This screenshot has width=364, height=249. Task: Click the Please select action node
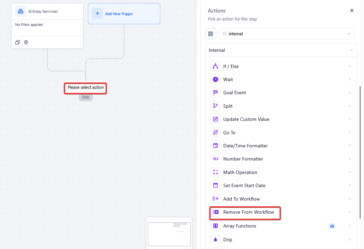click(x=86, y=87)
